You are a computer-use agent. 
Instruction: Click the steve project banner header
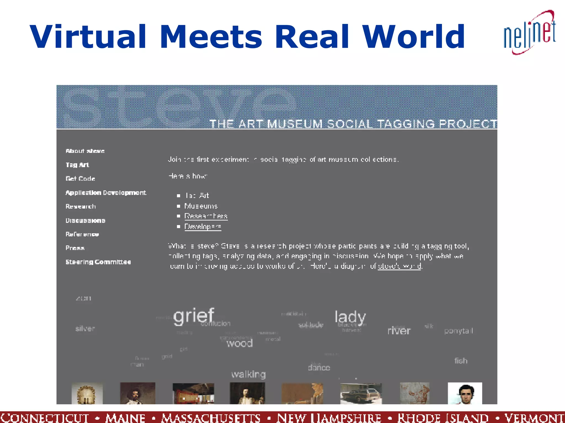[277, 107]
